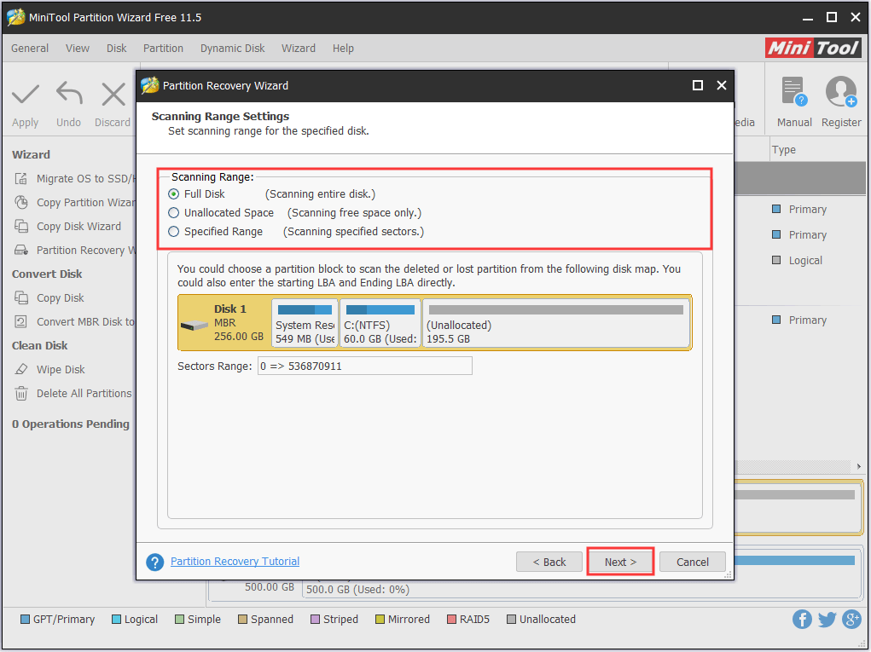
Task: Close the Partition Recovery Wizard dialog
Action: 722,85
